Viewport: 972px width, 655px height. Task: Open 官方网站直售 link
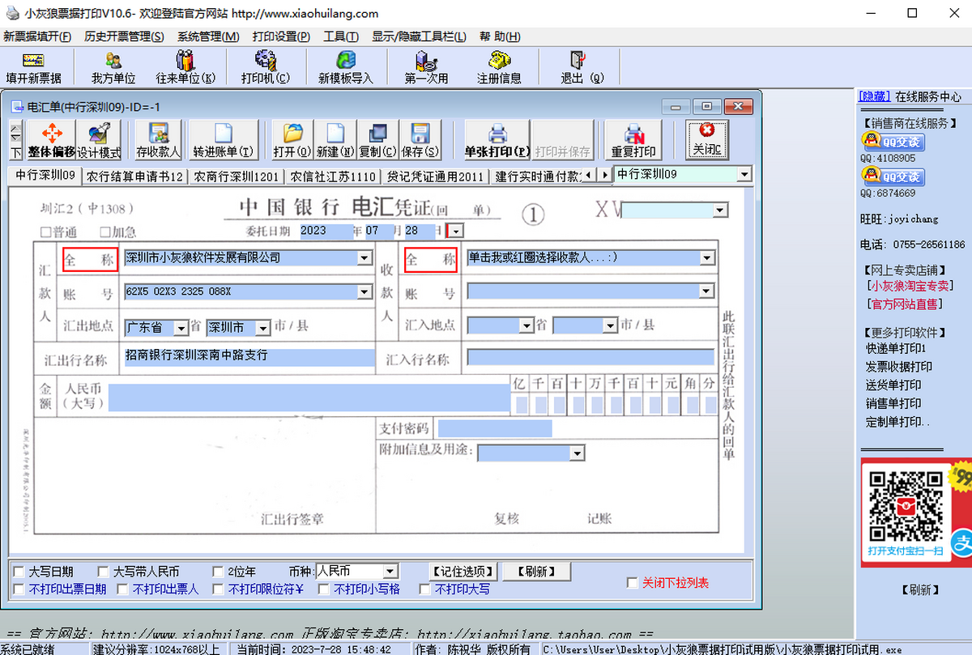point(905,304)
